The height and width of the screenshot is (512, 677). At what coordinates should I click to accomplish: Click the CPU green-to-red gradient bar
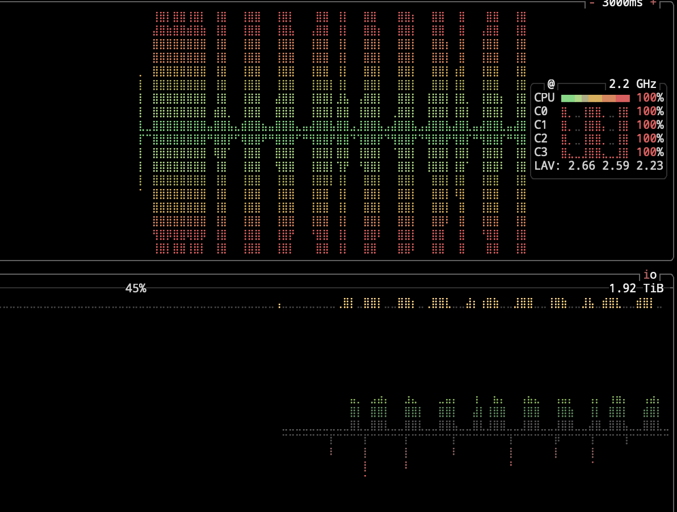[594, 98]
